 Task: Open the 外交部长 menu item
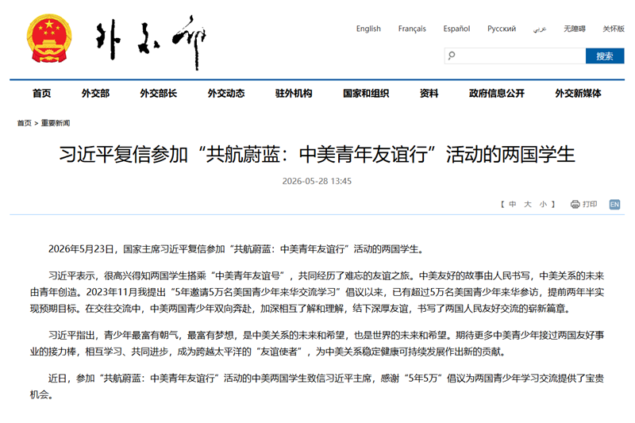coord(158,94)
